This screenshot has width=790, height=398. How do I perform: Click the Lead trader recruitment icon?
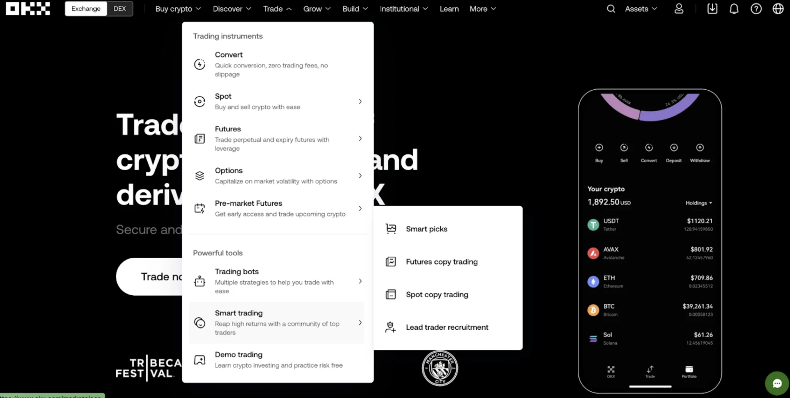point(390,327)
